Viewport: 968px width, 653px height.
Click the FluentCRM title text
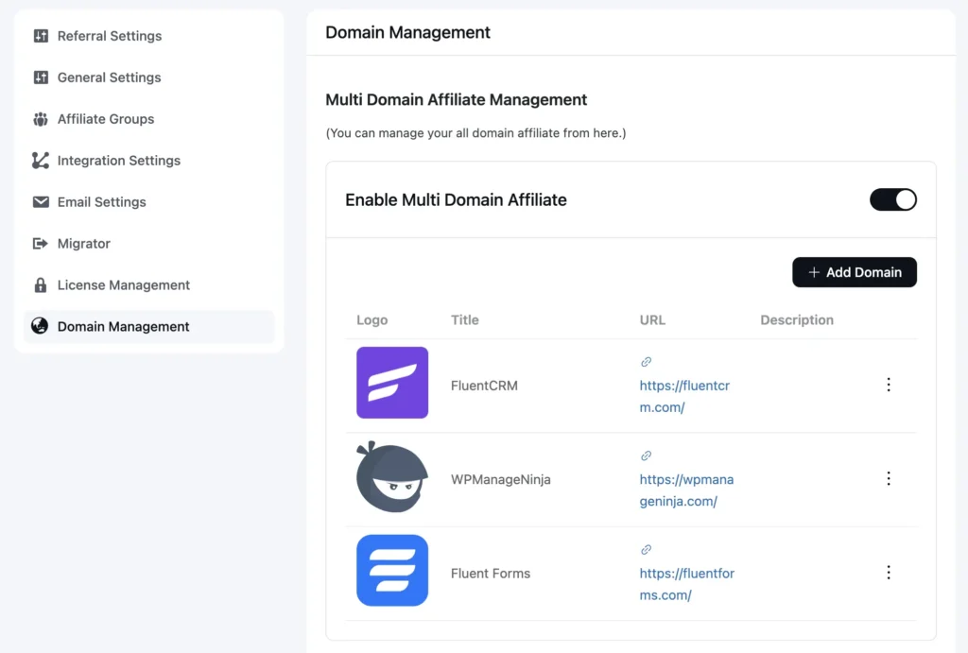(x=484, y=386)
